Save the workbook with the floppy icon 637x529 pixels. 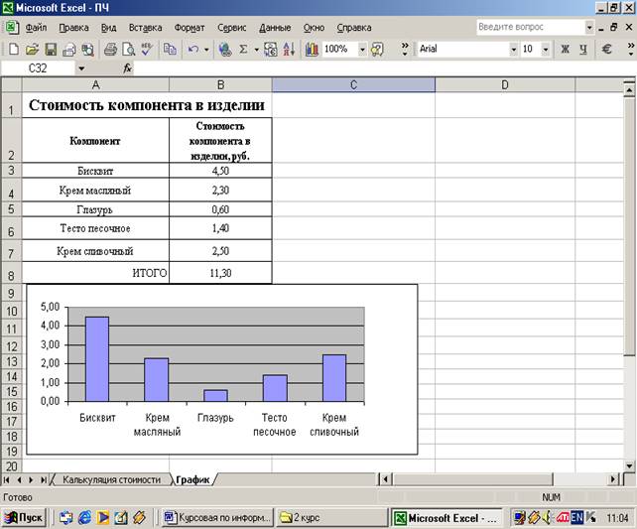click(x=51, y=49)
